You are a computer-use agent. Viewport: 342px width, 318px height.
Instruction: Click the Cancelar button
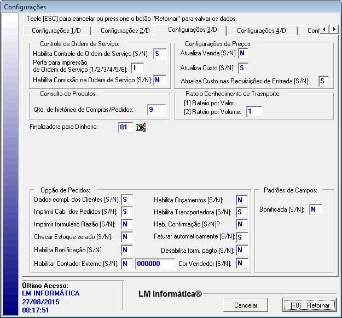(x=246, y=305)
